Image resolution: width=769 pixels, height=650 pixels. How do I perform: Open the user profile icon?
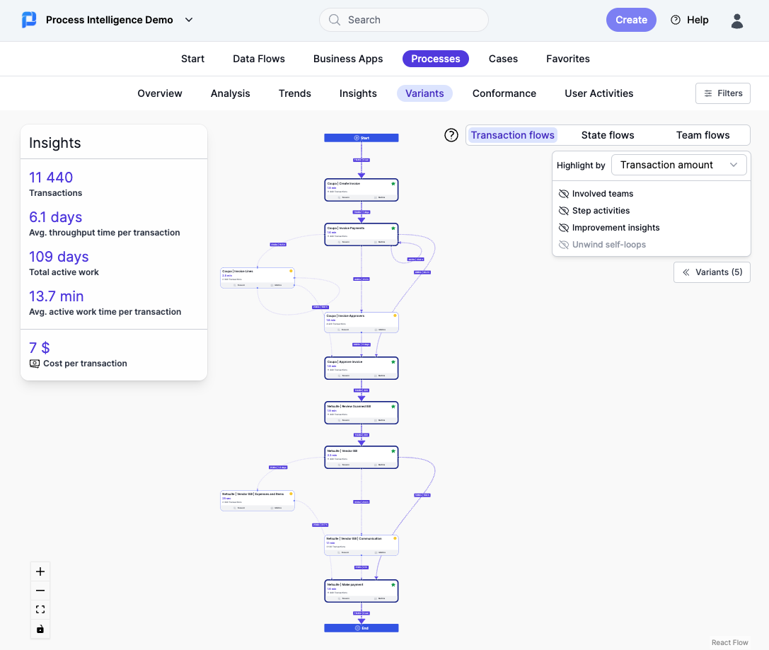click(x=737, y=21)
